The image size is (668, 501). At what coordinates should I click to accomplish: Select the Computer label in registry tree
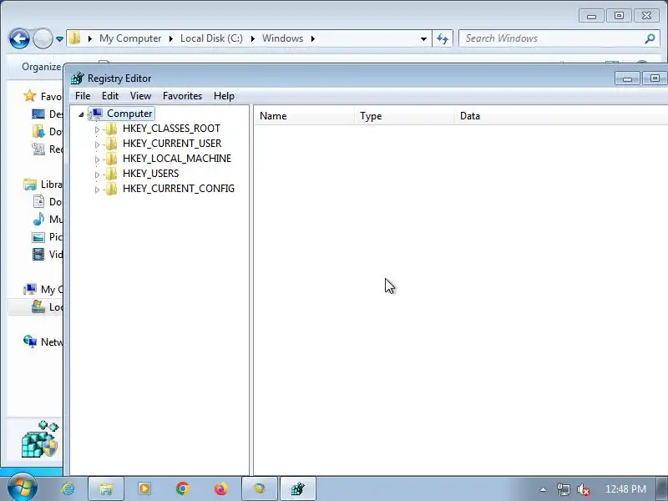coord(129,114)
